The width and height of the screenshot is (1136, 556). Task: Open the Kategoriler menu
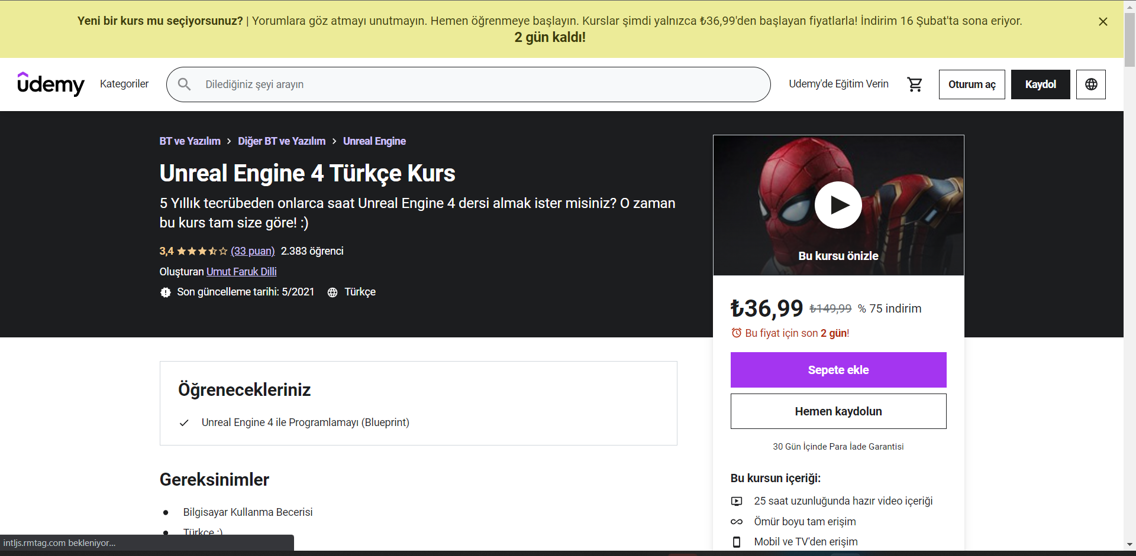click(124, 84)
